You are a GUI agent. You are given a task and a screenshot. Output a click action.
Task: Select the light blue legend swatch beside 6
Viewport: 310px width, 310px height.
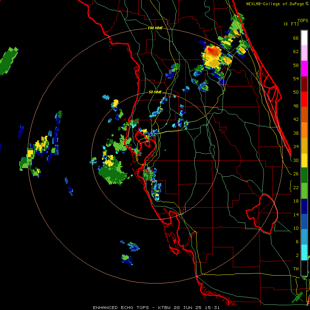304,237
